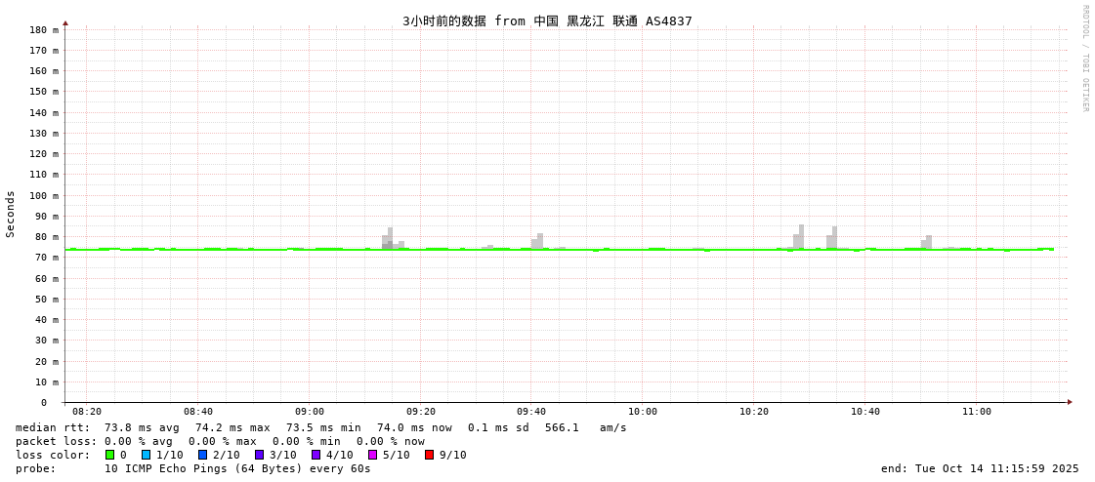Select the 10:00 time axis label
Image resolution: width=1095 pixels, height=482 pixels.
click(x=643, y=412)
